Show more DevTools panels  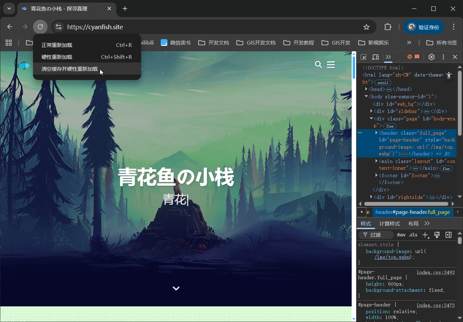(x=388, y=57)
